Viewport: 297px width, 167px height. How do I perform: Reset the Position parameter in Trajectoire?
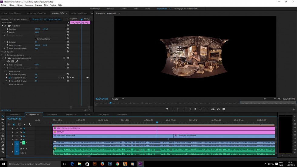point(68,29)
